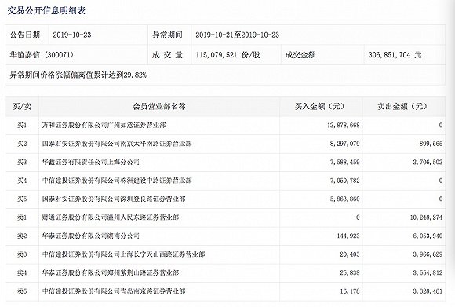Select 万和证券广州如意证券营业部 row
Viewport: 455px width, 307px height.
tap(225, 125)
